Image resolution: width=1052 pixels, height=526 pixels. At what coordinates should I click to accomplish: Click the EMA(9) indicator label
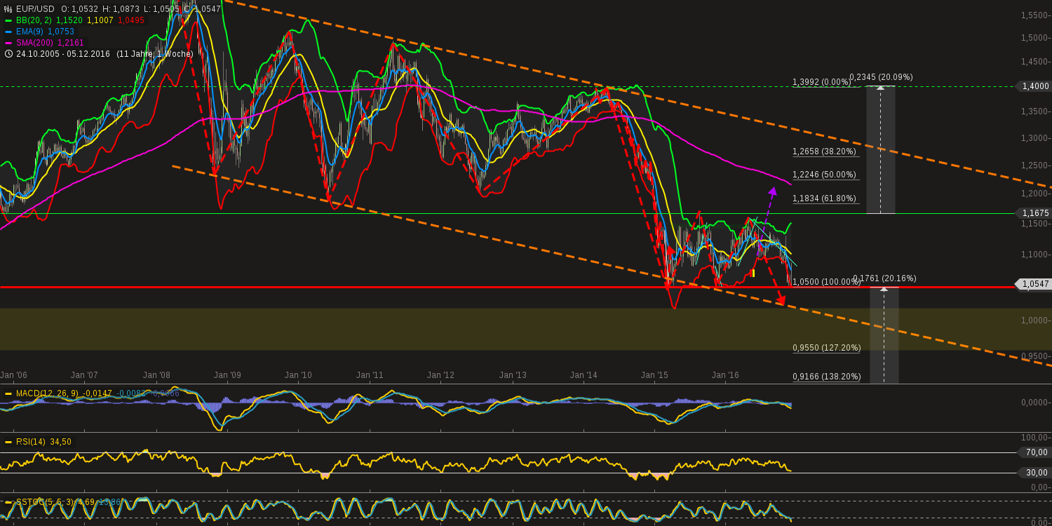point(30,32)
